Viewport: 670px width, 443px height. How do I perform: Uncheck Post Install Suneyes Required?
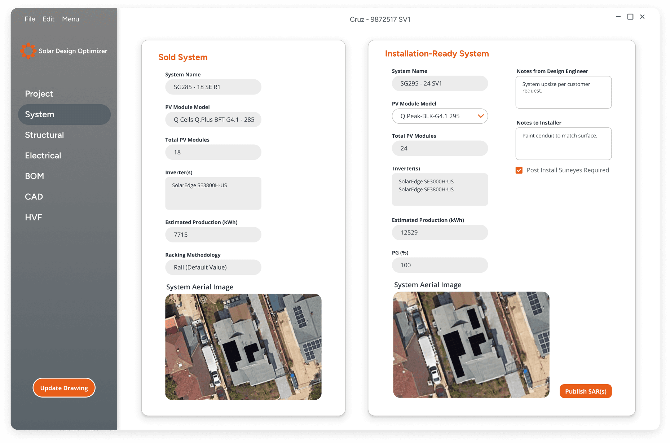519,170
